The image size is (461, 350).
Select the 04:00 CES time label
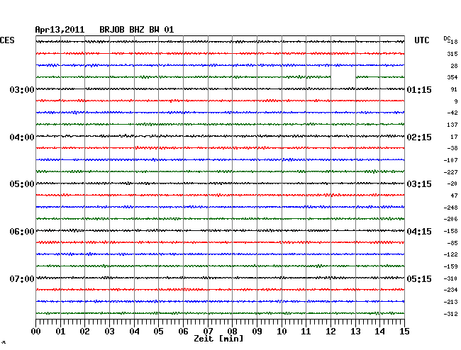click(x=22, y=137)
